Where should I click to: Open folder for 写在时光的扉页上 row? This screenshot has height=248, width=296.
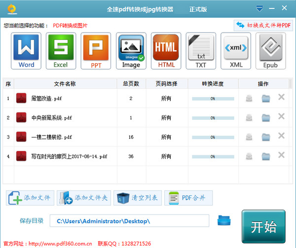pos(266,156)
